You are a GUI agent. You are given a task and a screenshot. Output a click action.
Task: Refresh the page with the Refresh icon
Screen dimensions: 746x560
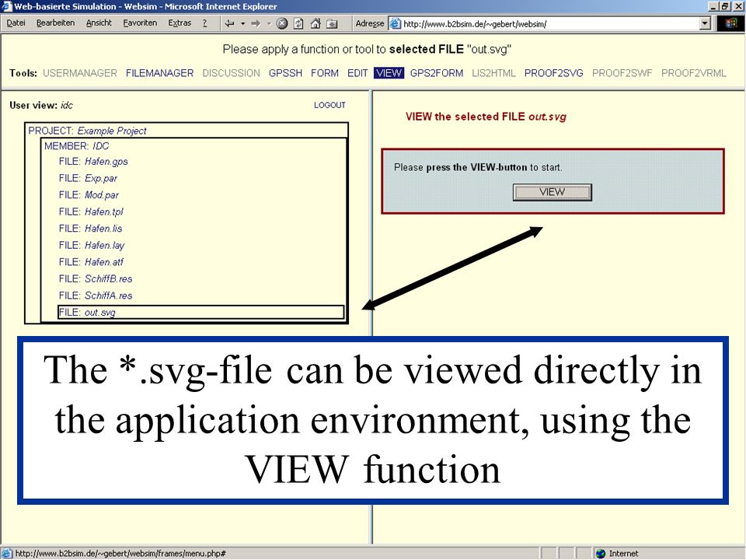point(298,23)
